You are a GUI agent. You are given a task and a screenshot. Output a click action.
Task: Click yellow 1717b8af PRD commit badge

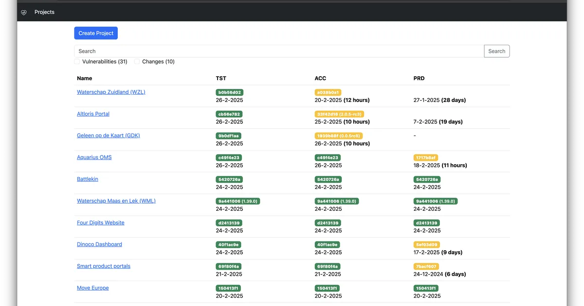click(426, 157)
